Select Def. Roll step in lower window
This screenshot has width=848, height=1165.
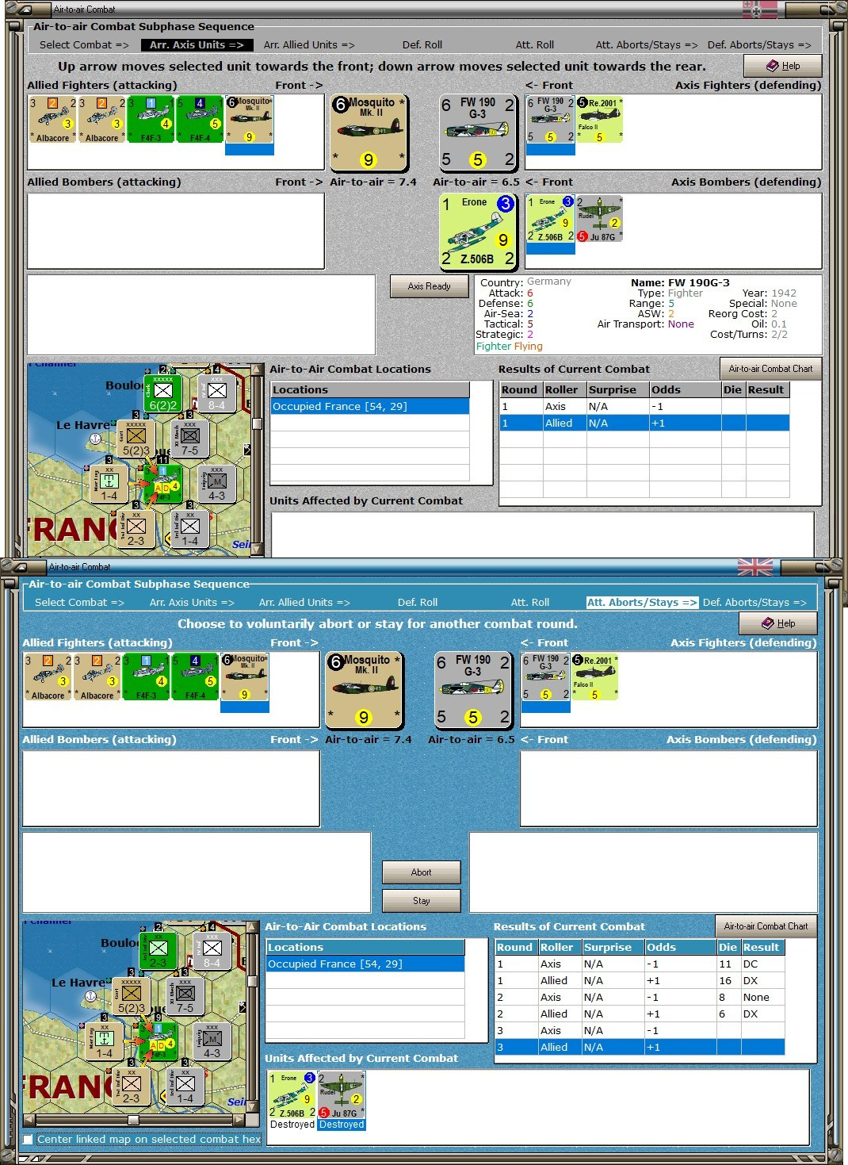[x=418, y=603]
